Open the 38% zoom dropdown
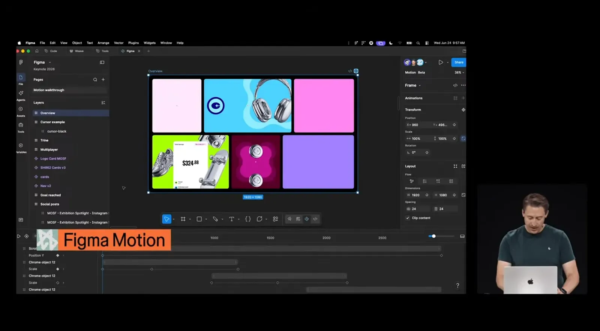600x331 pixels. click(459, 73)
